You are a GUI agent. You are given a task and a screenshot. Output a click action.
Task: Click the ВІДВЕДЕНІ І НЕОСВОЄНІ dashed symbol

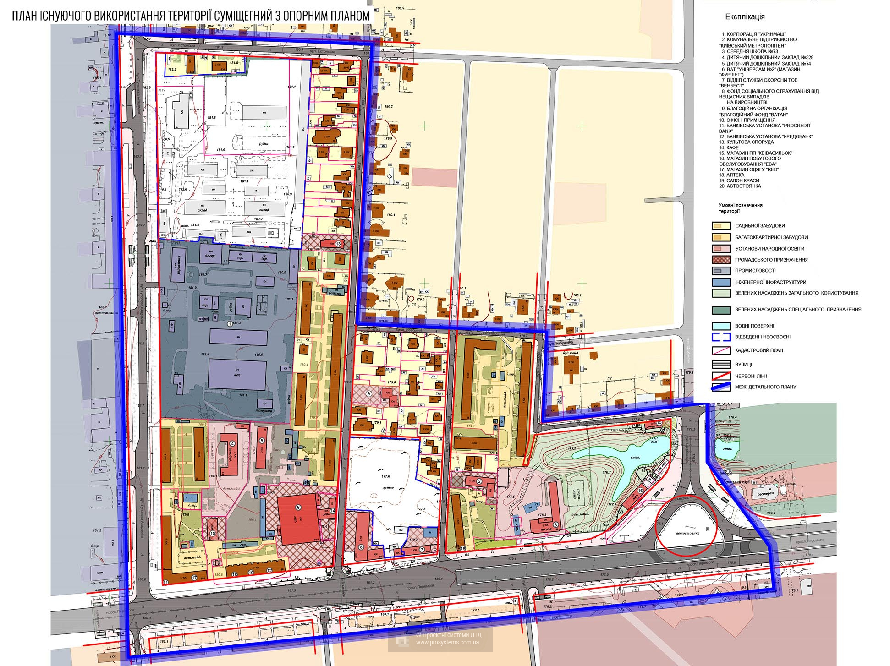[x=721, y=338]
